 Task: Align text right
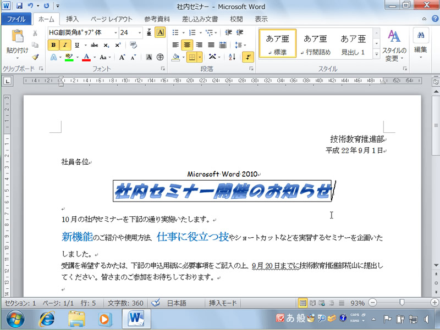(199, 45)
